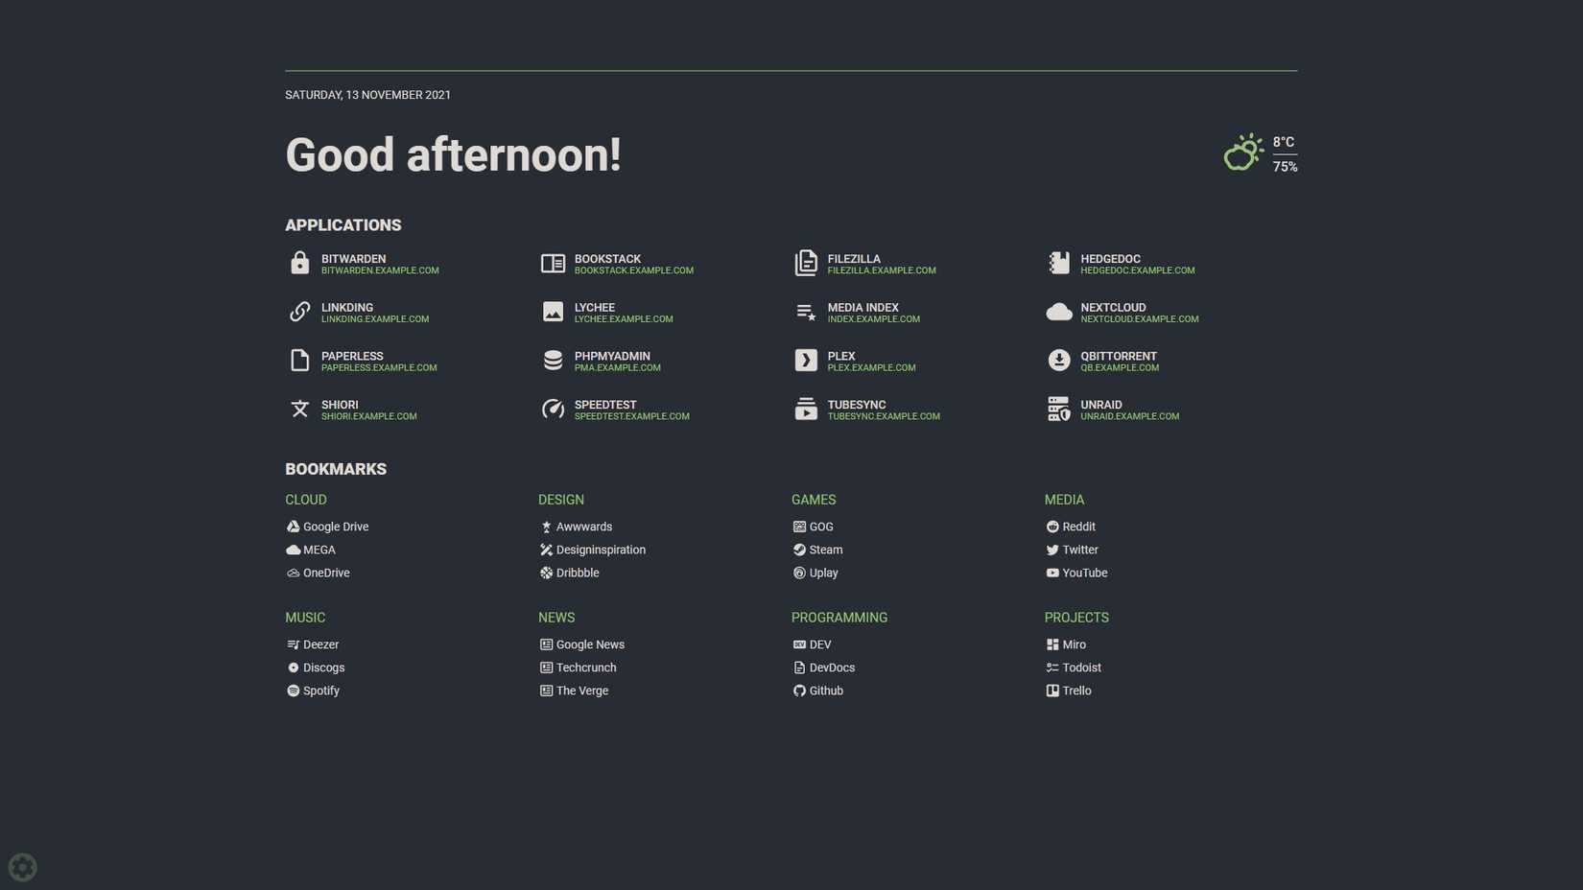Screen dimensions: 1583x890
Task: Click the Nextcloud cloud icon
Action: [1058, 313]
